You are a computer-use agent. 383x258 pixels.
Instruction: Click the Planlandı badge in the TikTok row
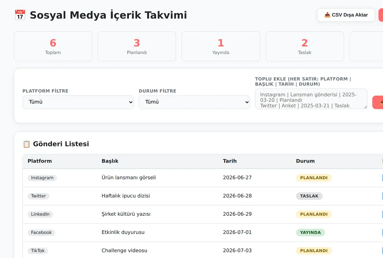point(314,251)
